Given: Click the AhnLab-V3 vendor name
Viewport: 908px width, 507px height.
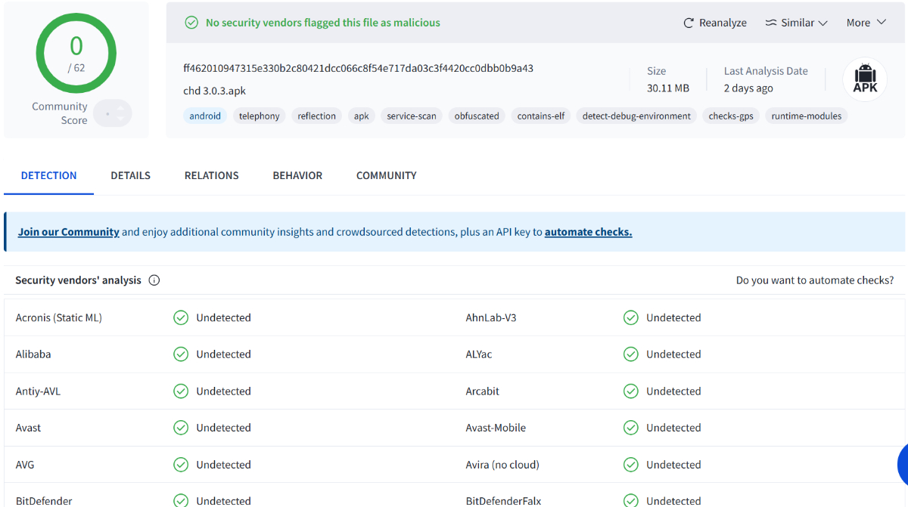Looking at the screenshot, I should [x=491, y=318].
